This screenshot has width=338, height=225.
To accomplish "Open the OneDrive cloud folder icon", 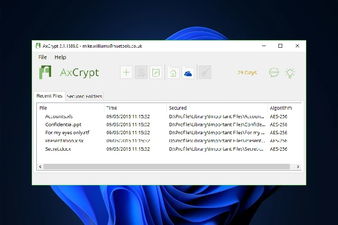I will pyautogui.click(x=188, y=72).
